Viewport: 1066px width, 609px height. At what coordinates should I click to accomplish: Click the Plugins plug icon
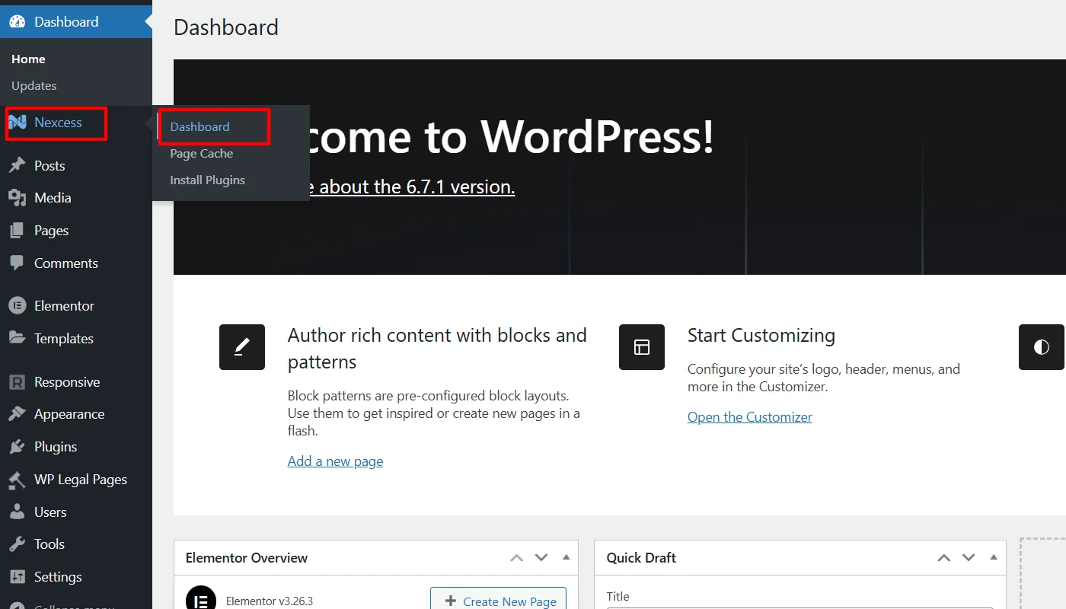click(17, 447)
